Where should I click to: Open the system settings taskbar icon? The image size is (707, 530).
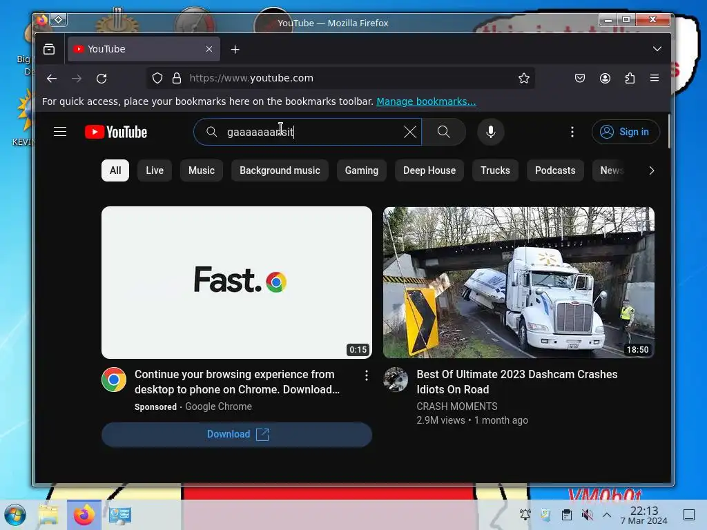(120, 515)
